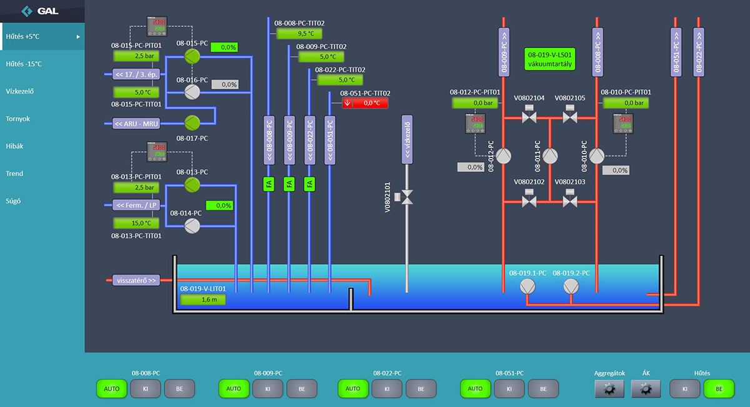Follow the << ARU - MRU link box
The height and width of the screenshot is (407, 750).
[x=136, y=124]
